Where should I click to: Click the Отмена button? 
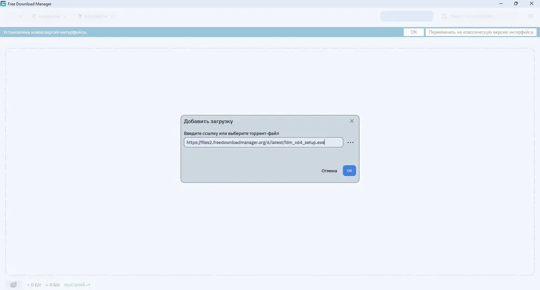click(x=329, y=171)
